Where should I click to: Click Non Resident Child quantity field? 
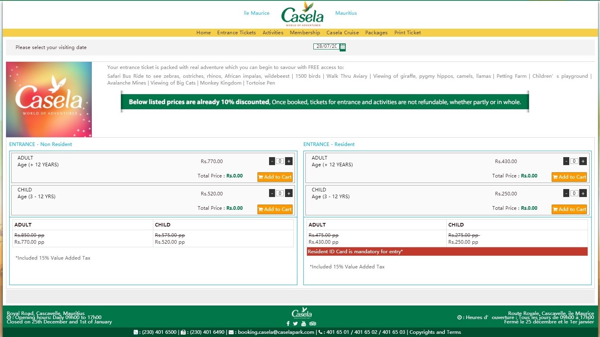coord(280,193)
